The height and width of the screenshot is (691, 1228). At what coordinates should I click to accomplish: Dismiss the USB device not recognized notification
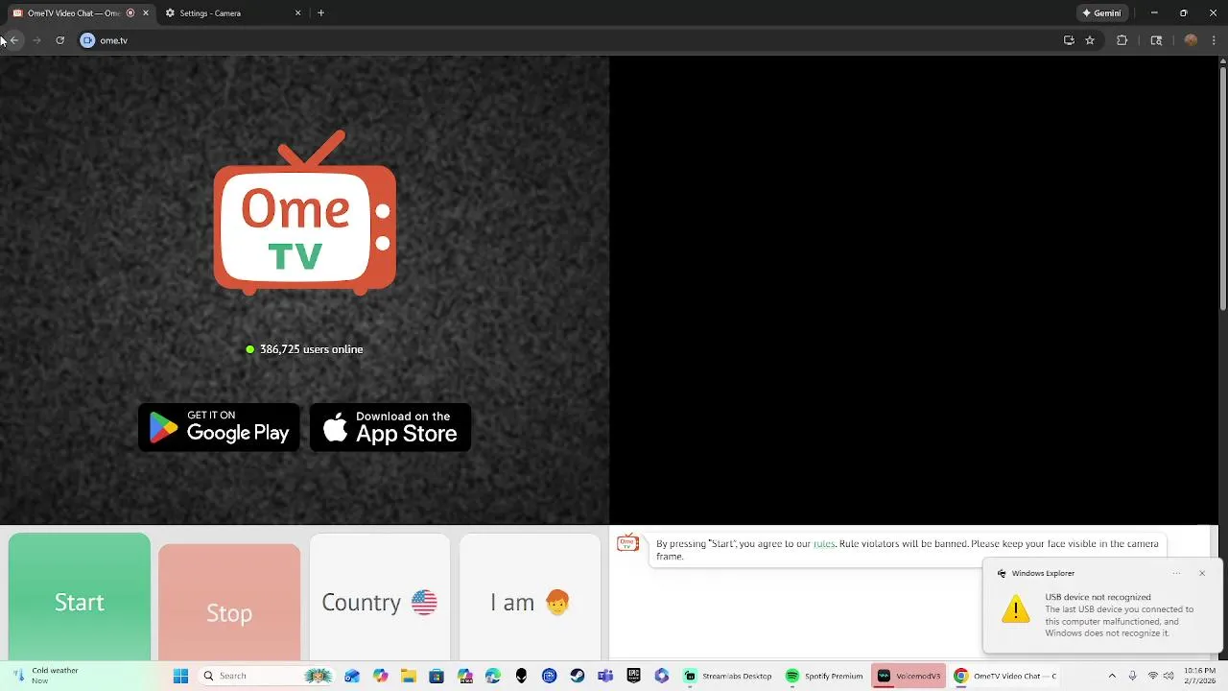(x=1201, y=573)
